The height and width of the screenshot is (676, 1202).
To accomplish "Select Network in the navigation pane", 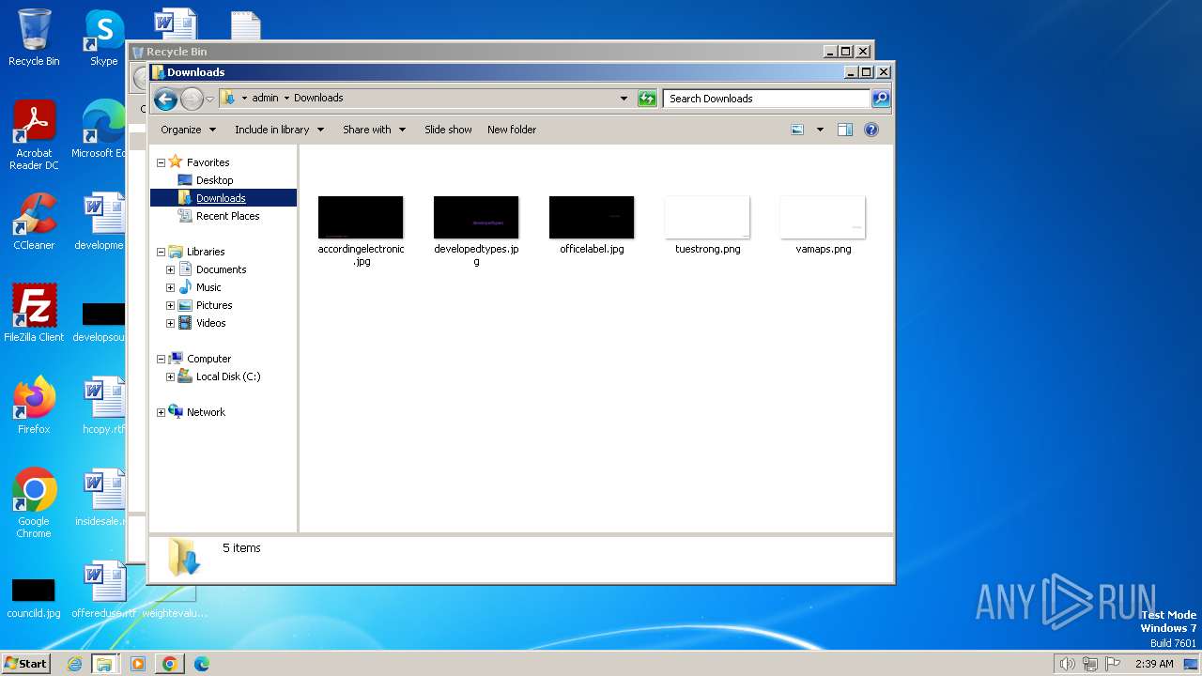I will pos(206,412).
